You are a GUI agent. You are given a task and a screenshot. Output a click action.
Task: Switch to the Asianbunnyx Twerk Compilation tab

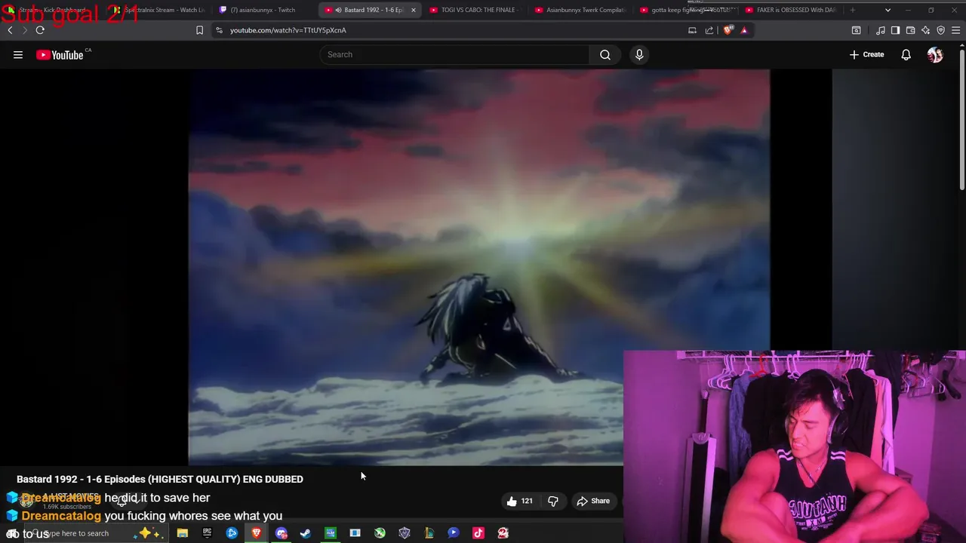(x=580, y=10)
